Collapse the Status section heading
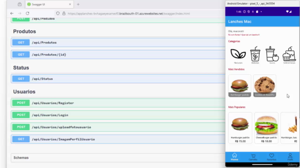The height and width of the screenshot is (168, 300). click(21, 68)
